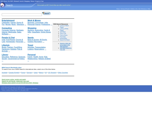Click the Search button beside the query box
Screen dimensions: 152x114
click(x=46, y=14)
